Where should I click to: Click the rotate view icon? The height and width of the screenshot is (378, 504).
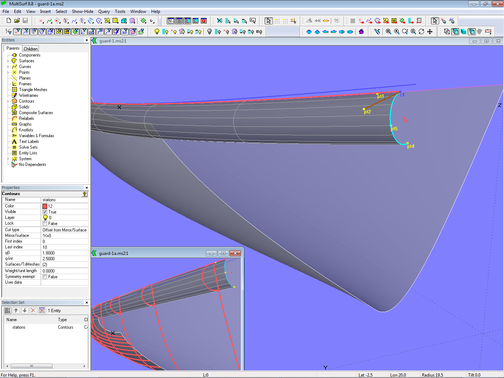point(422,32)
